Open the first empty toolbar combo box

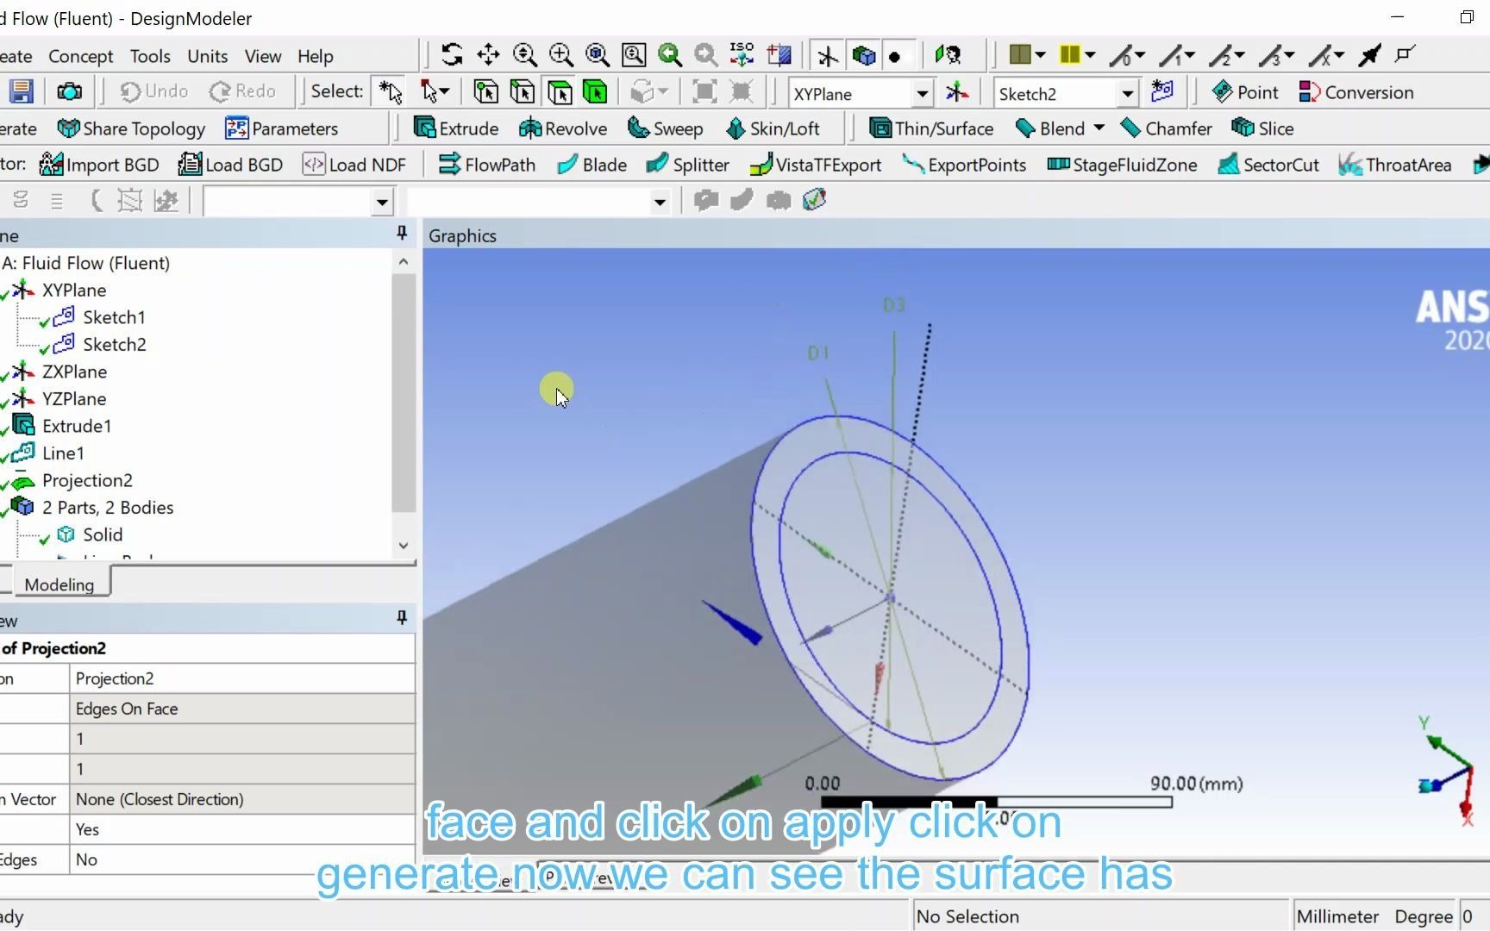click(x=382, y=203)
